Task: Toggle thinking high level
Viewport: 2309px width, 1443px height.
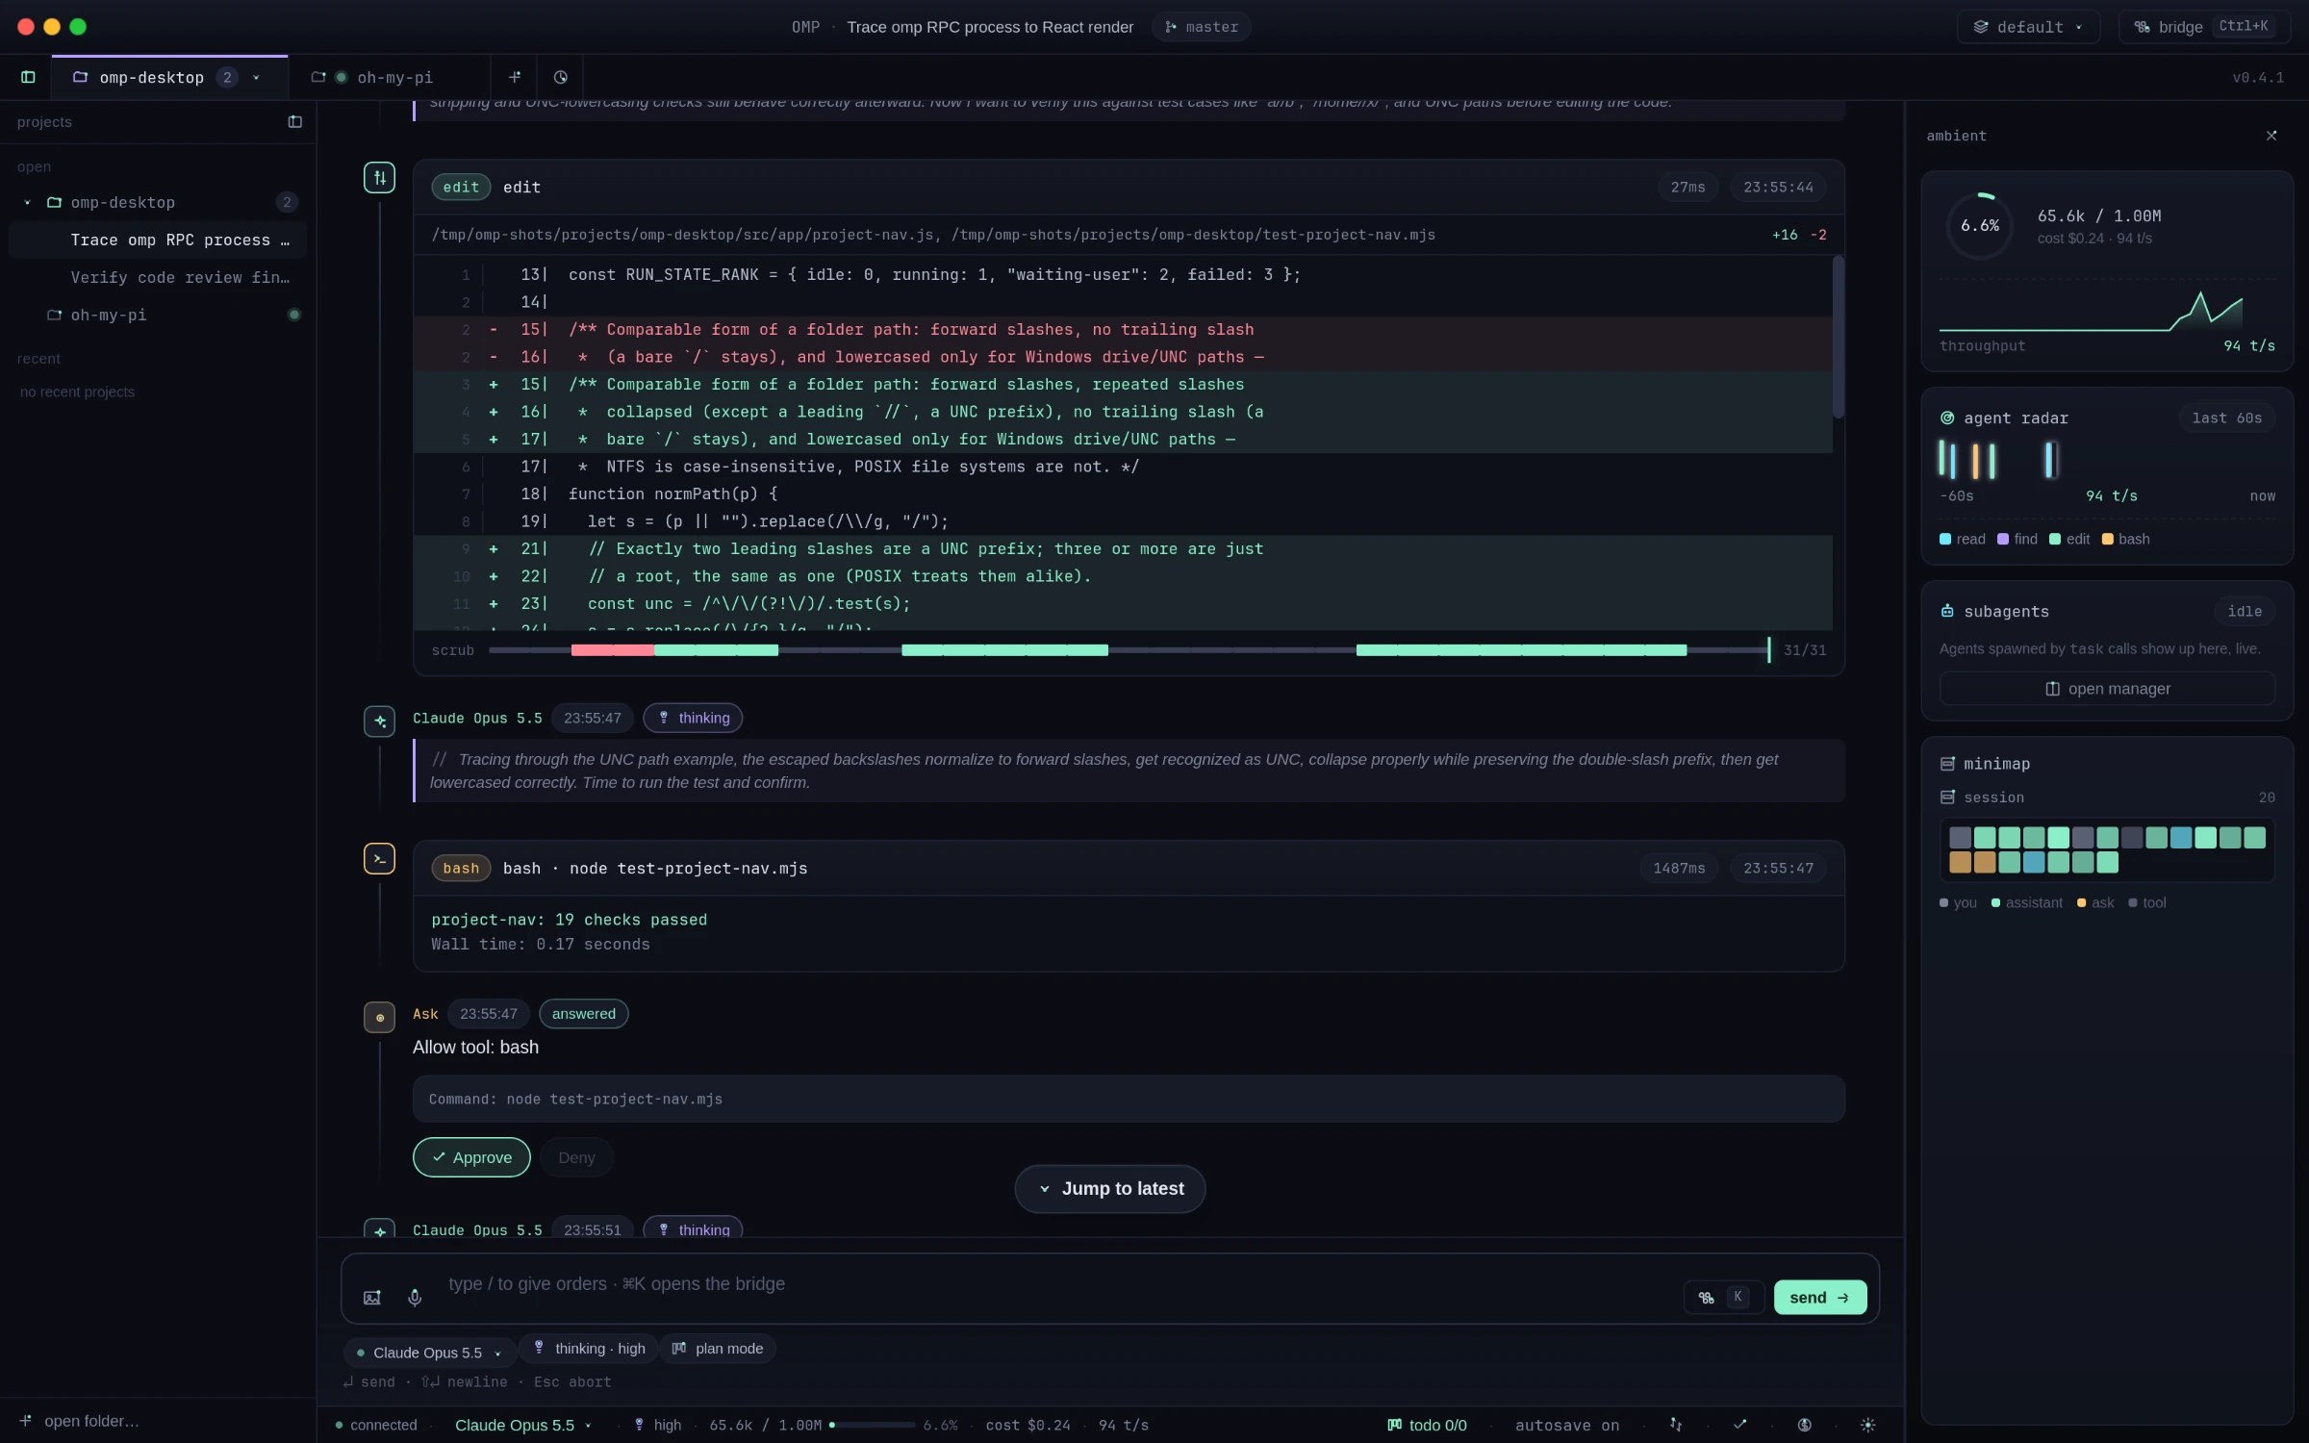Action: click(x=589, y=1349)
